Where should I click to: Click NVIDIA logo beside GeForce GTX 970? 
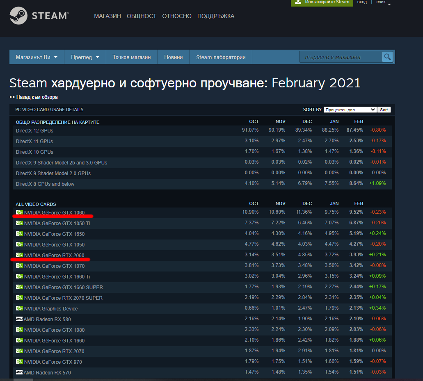tap(19, 362)
